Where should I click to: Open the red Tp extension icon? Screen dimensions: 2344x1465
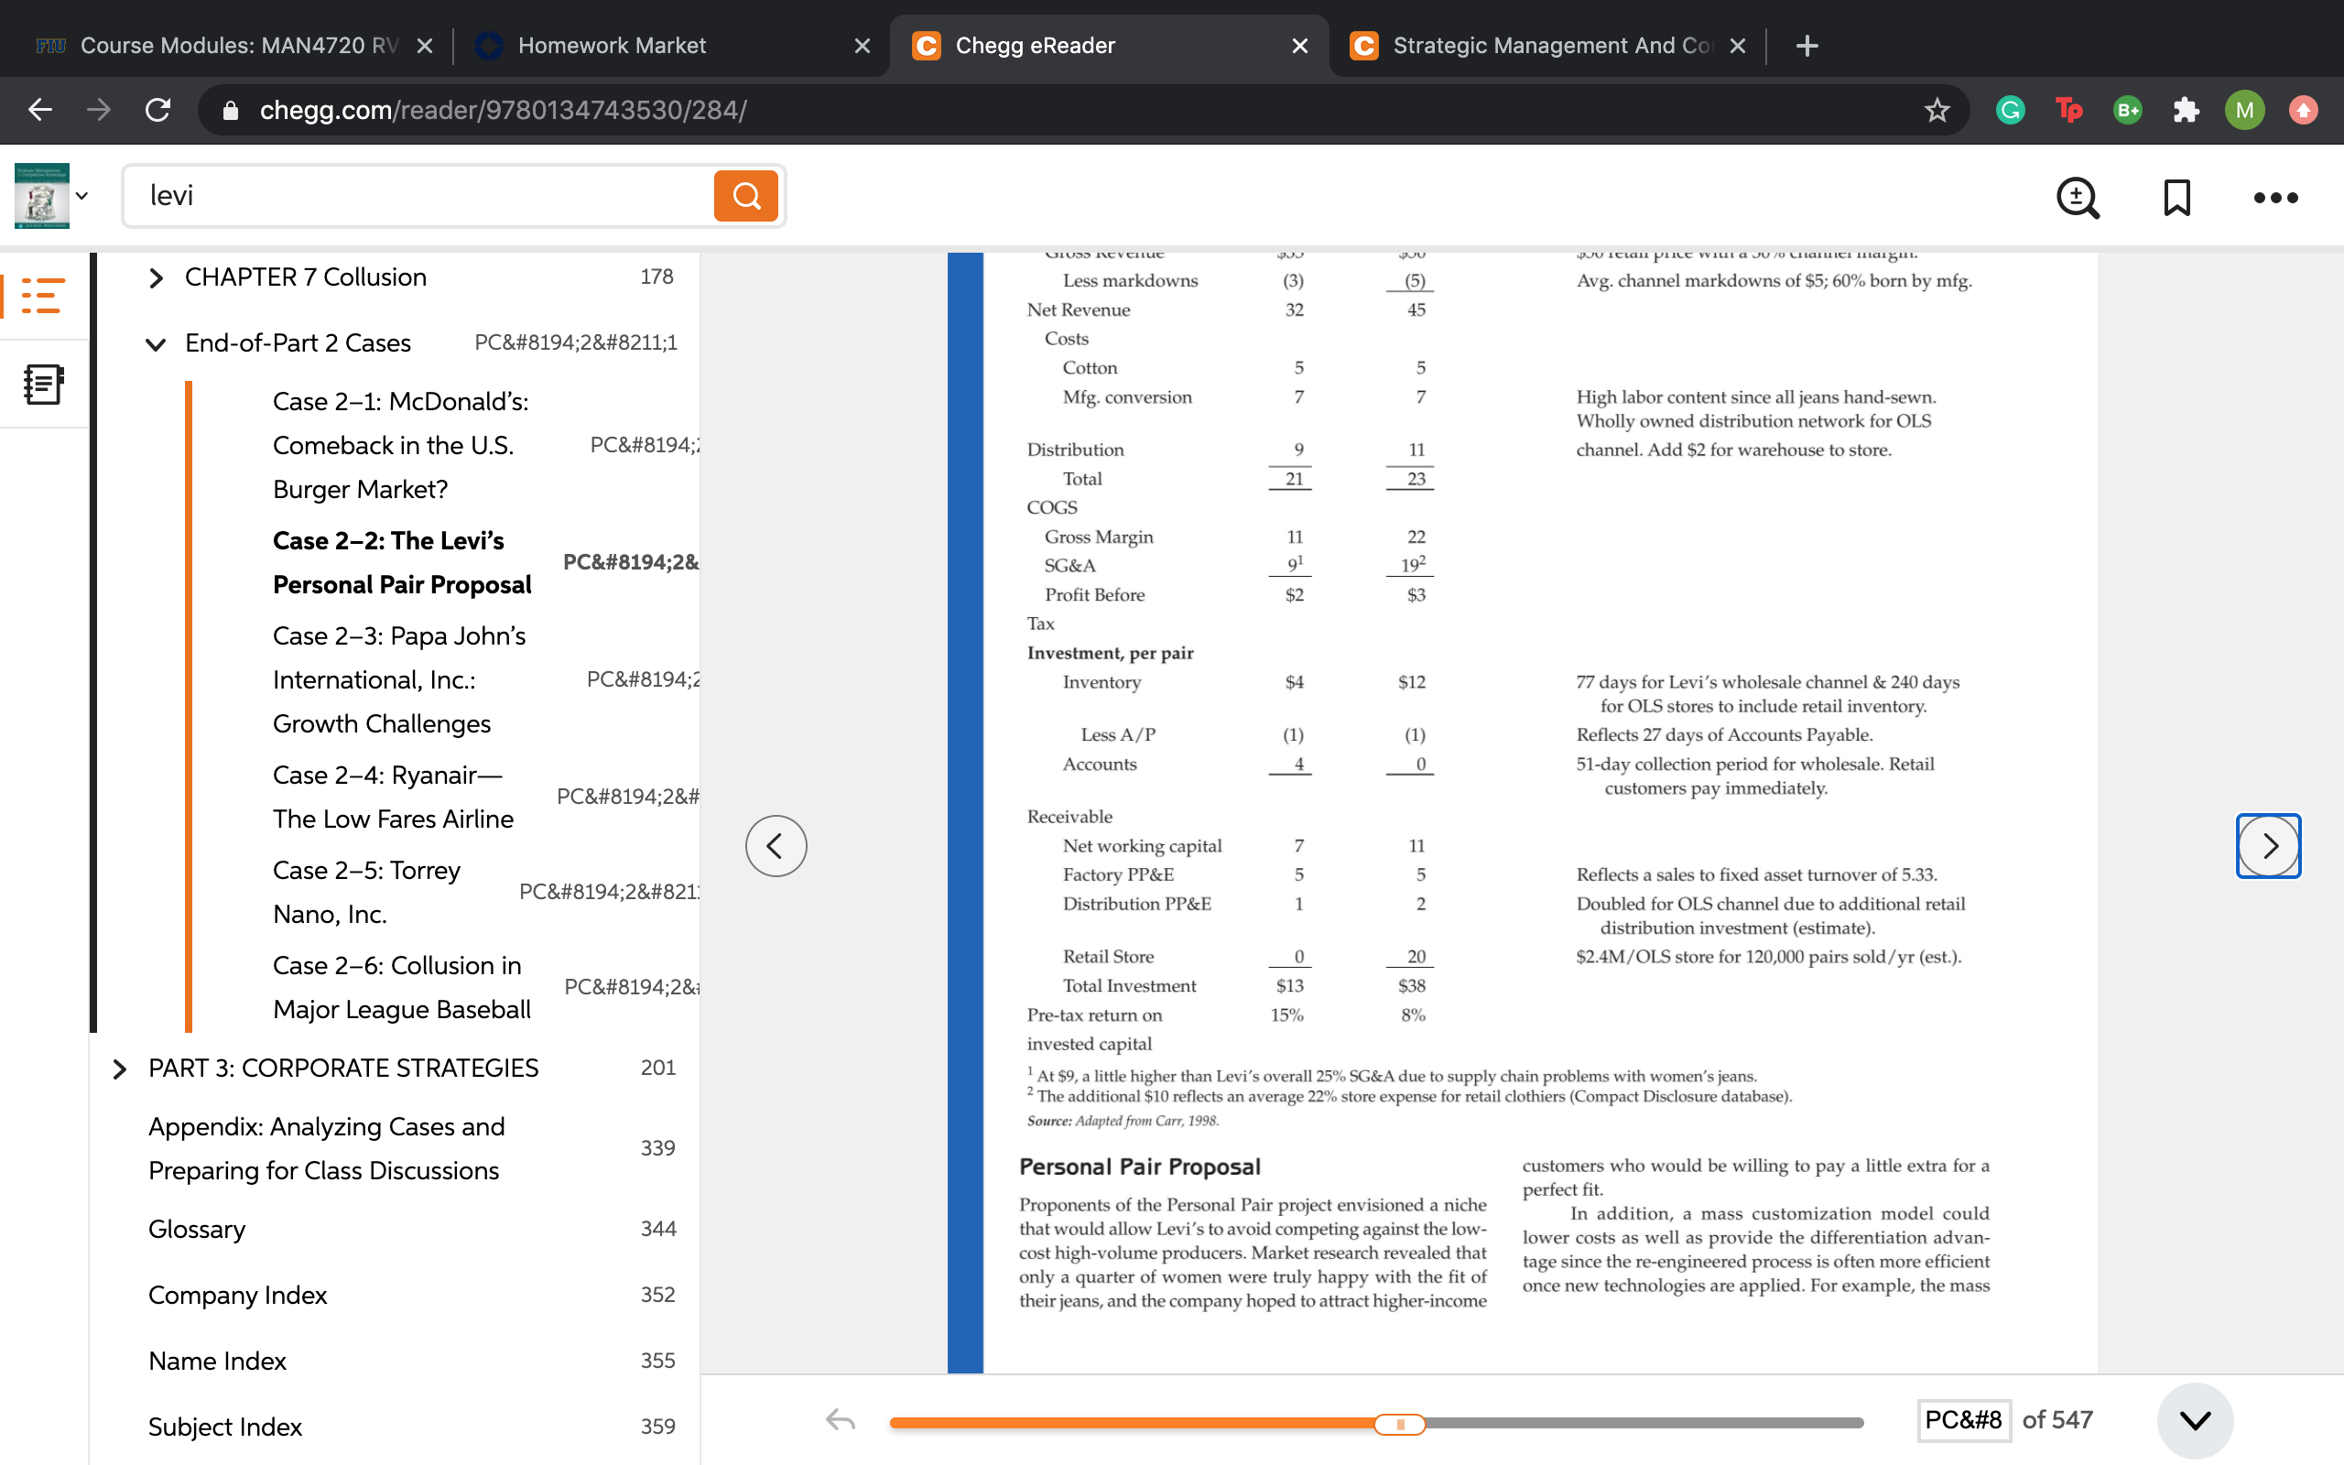pos(2069,110)
